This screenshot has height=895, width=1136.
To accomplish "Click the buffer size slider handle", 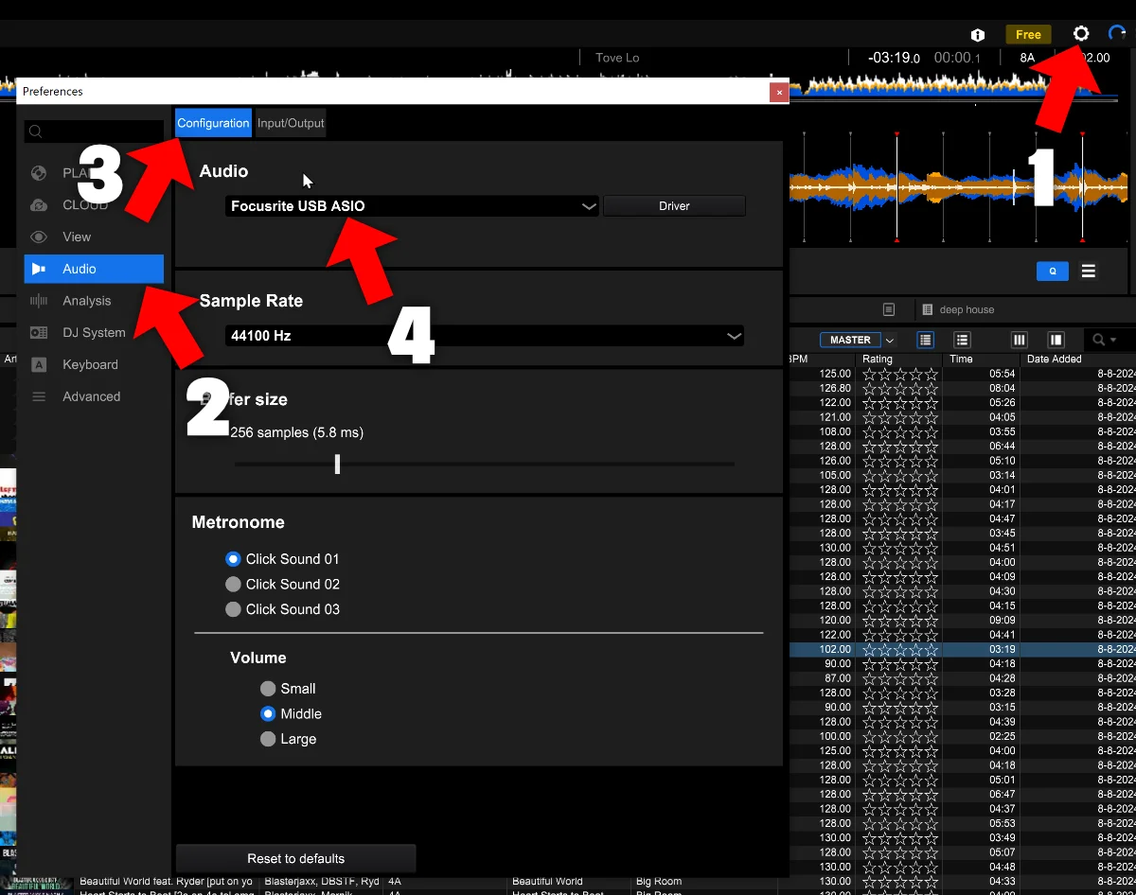I will click(x=337, y=464).
